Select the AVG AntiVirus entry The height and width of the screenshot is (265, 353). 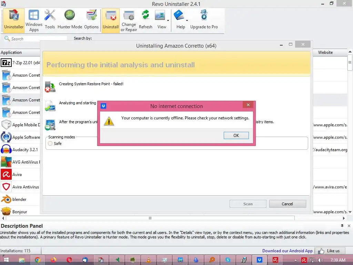point(20,162)
